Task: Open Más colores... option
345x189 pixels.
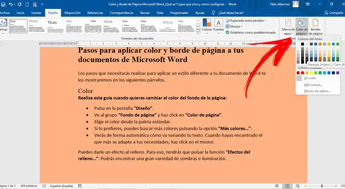Action: [x=318, y=85]
